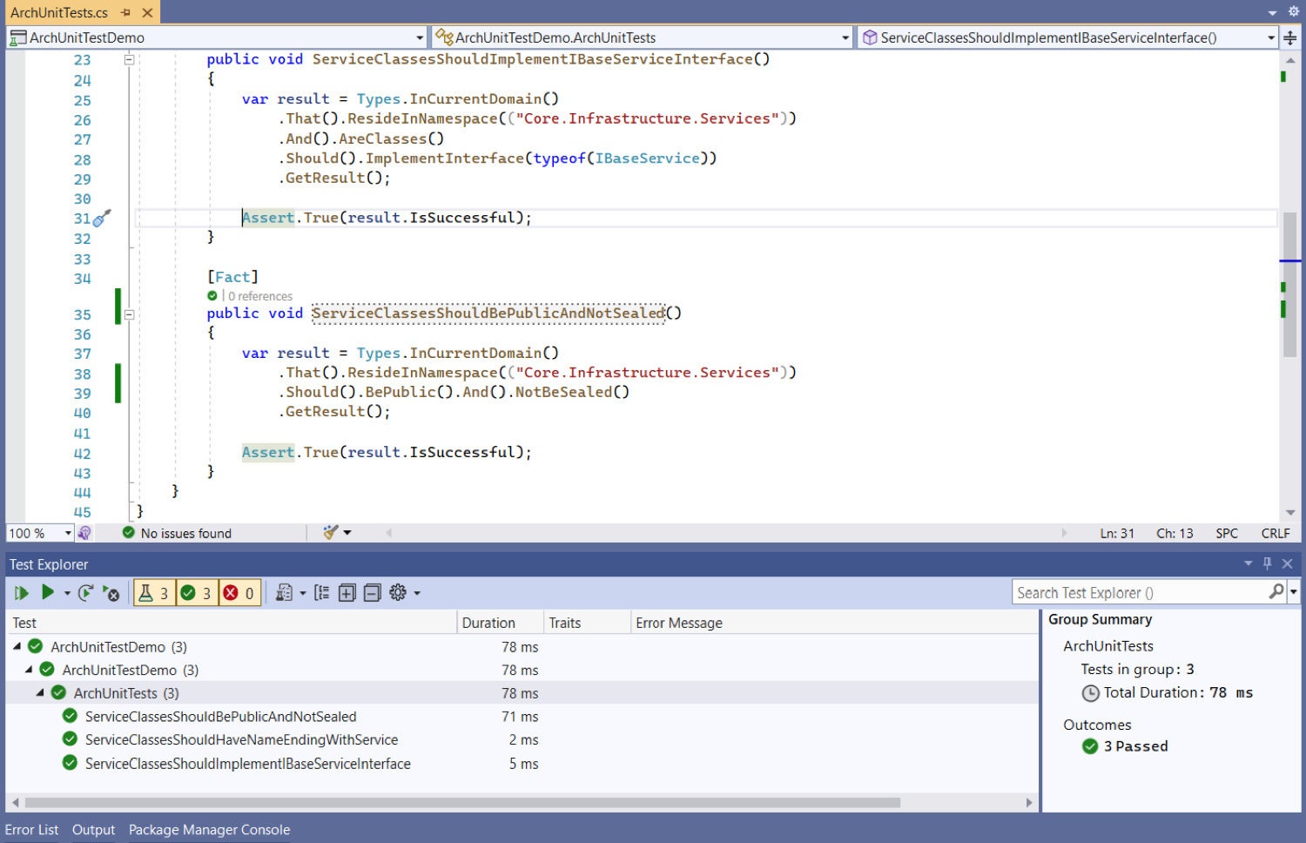Screen dimensions: 1306x843
Task: Click No issues found status
Action: pyautogui.click(x=177, y=533)
